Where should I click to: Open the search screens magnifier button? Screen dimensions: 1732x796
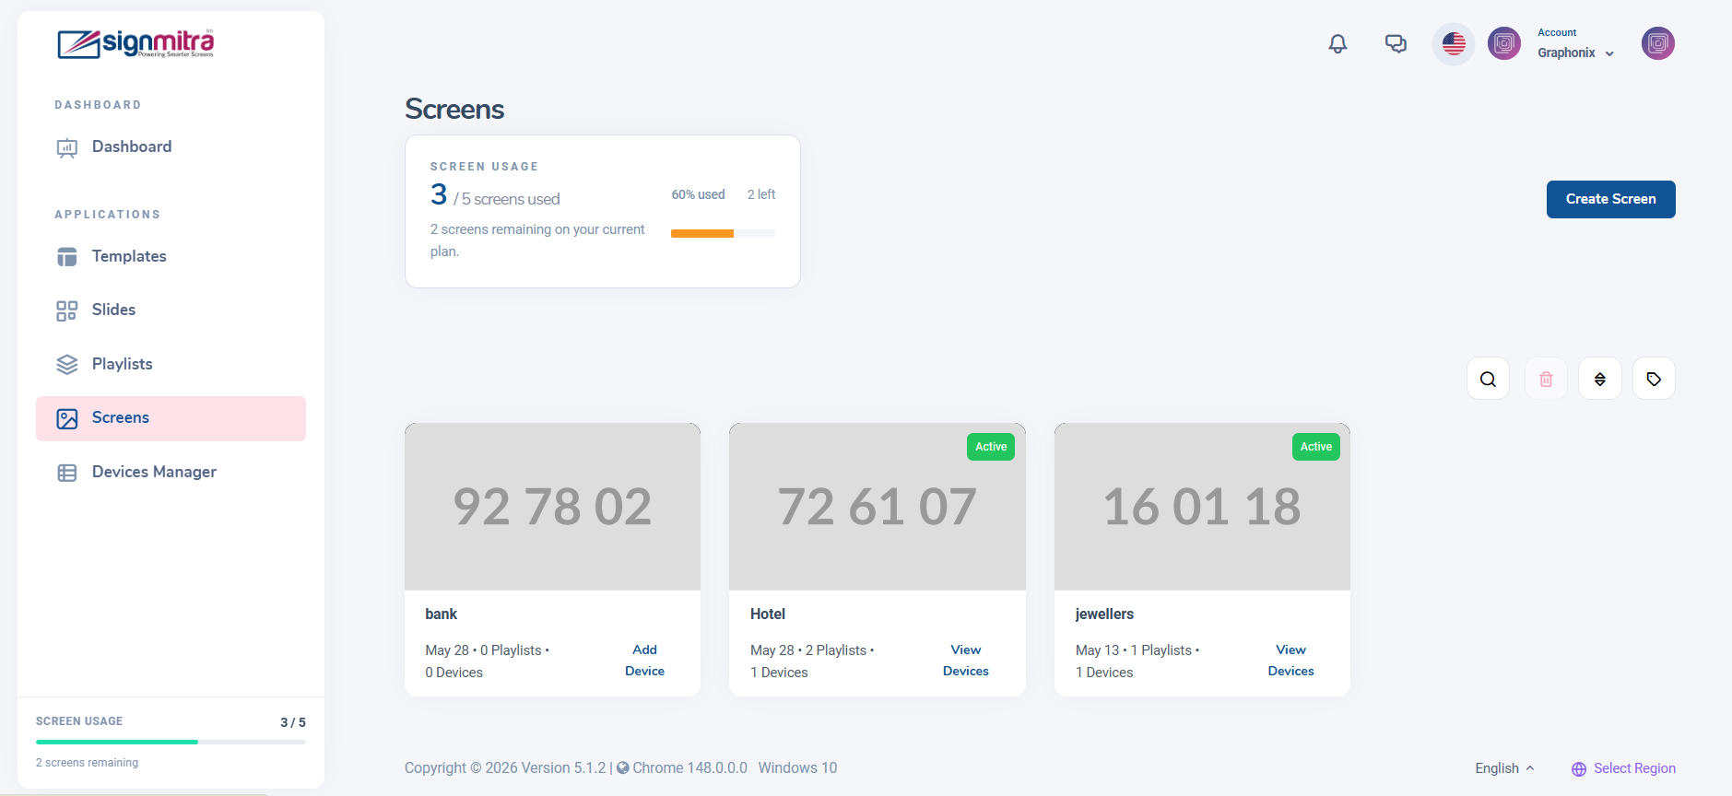click(x=1488, y=379)
